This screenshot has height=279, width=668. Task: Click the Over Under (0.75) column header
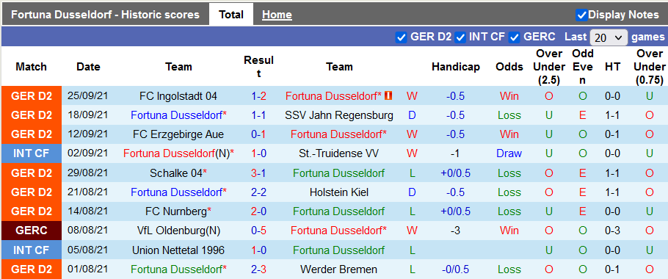(649, 67)
